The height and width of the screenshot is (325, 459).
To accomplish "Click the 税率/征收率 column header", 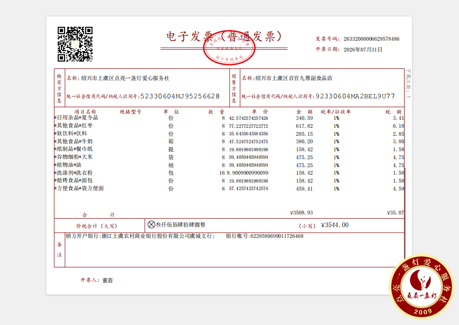I will (336, 111).
